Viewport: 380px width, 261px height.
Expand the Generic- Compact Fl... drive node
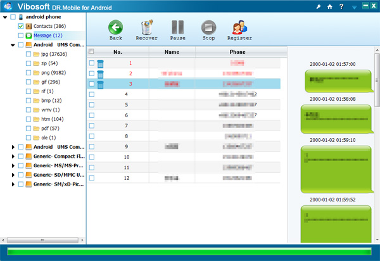(x=13, y=156)
